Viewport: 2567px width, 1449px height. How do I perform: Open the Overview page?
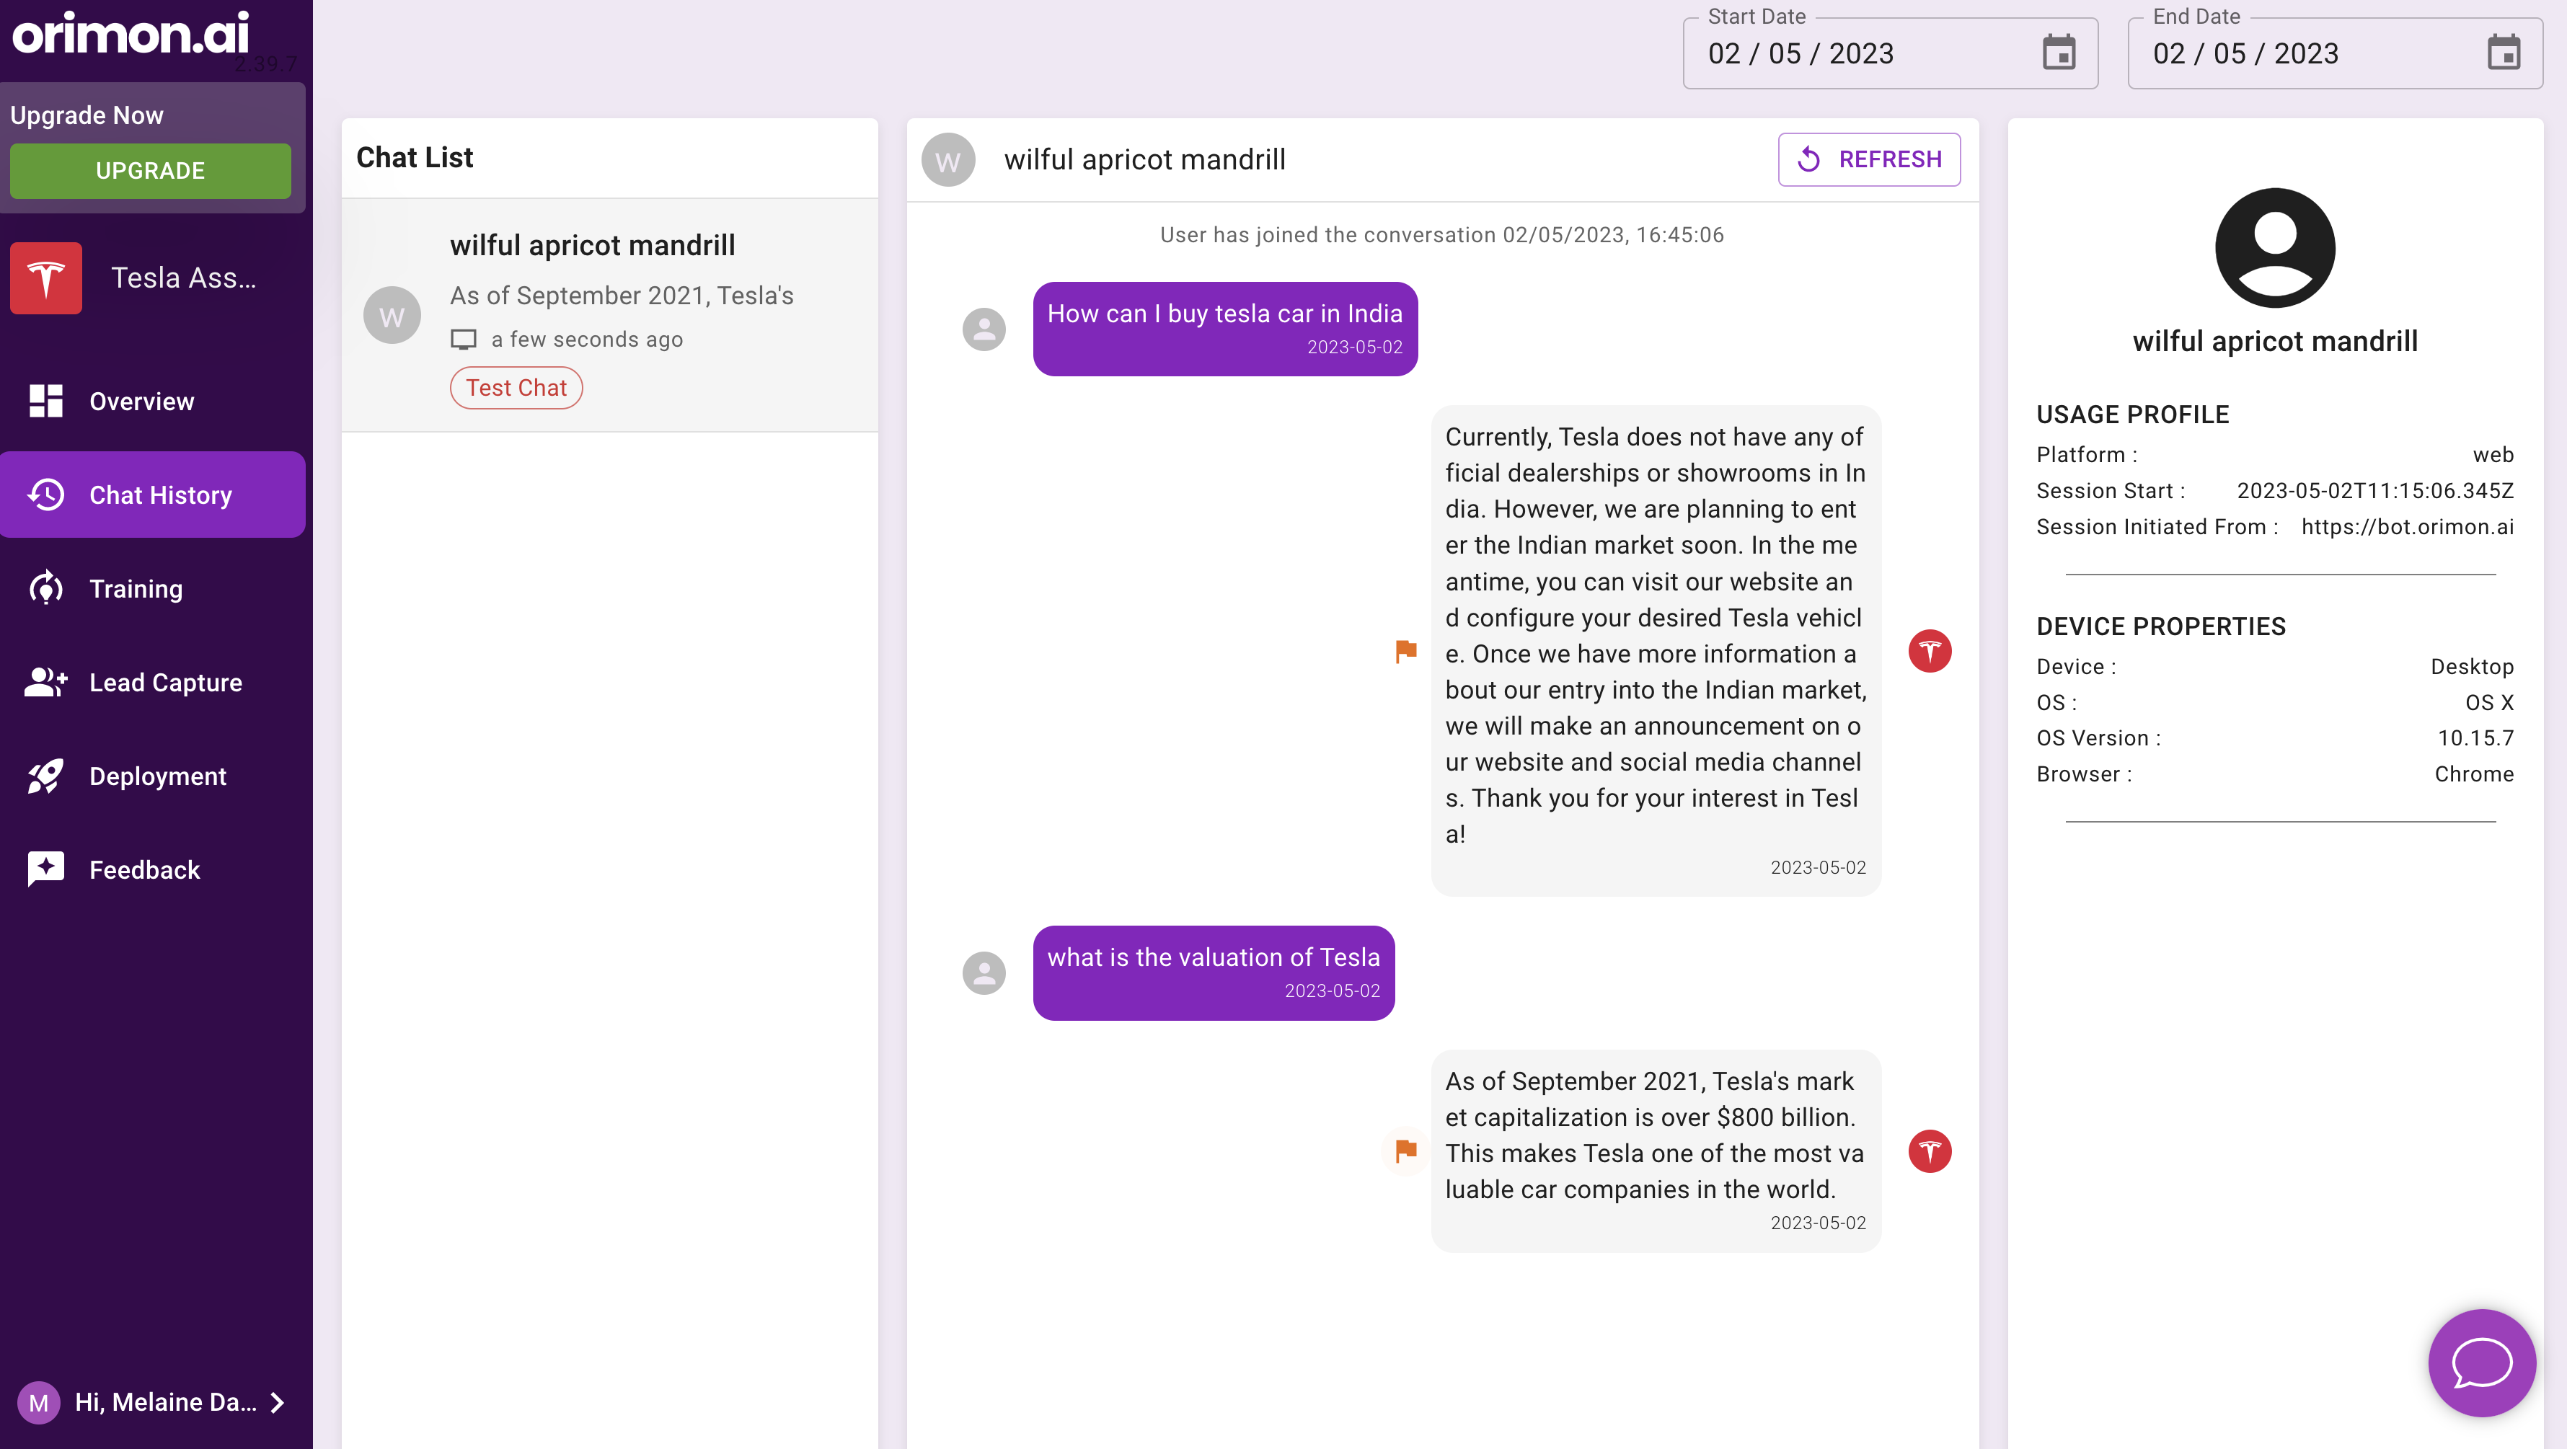tap(141, 402)
